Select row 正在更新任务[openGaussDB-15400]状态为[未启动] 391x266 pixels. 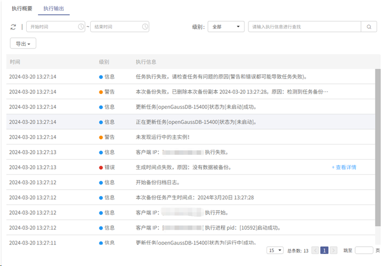[191, 122]
